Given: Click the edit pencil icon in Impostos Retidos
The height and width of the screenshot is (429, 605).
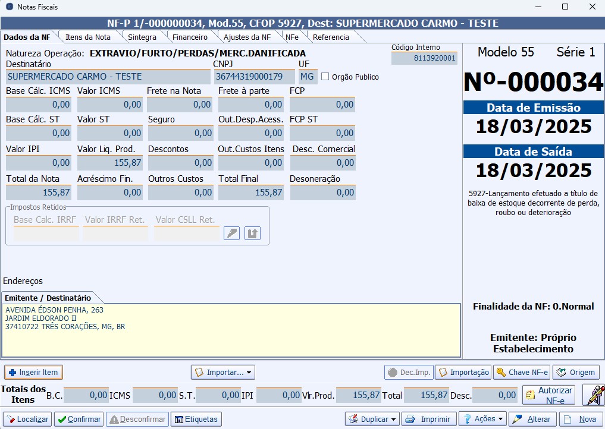Looking at the screenshot, I should (231, 233).
